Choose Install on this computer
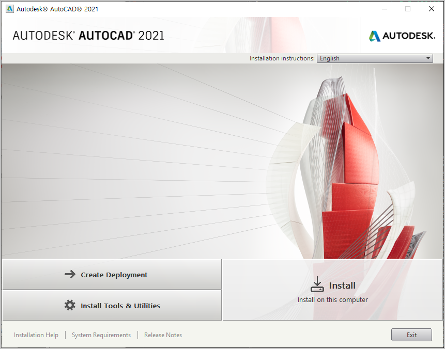The image size is (445, 349). [332, 290]
